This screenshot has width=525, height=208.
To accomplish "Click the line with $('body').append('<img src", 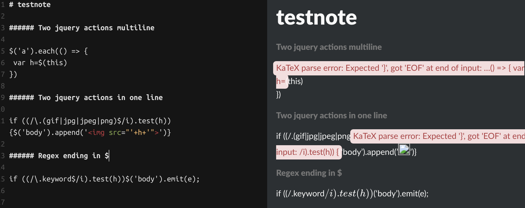I will tap(90, 133).
